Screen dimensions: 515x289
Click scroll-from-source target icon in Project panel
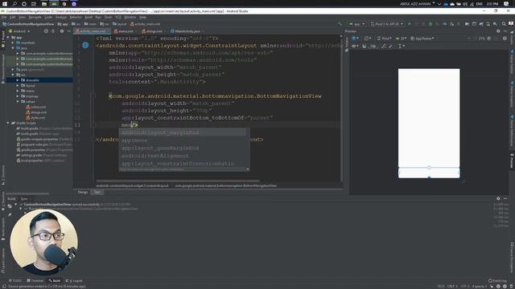click(x=46, y=31)
